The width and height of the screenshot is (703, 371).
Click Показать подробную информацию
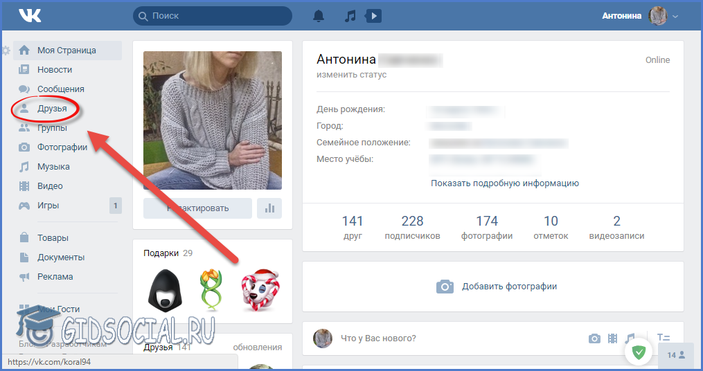pyautogui.click(x=505, y=183)
